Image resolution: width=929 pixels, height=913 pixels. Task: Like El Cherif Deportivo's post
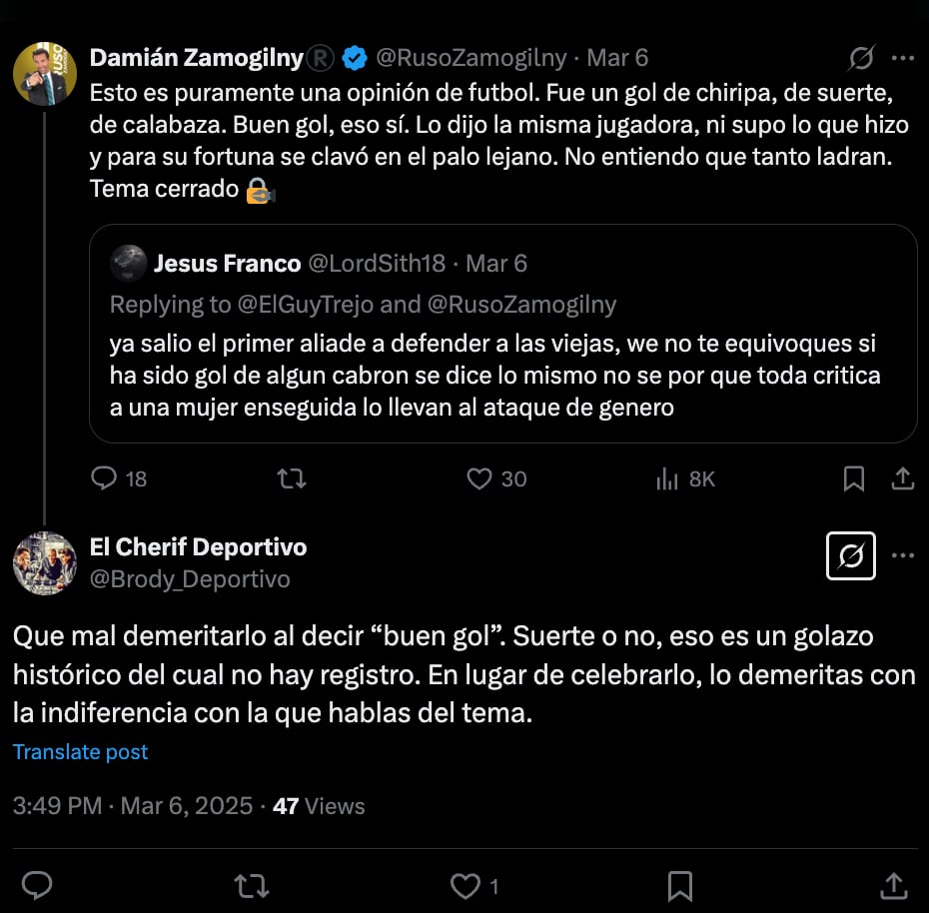[x=464, y=885]
